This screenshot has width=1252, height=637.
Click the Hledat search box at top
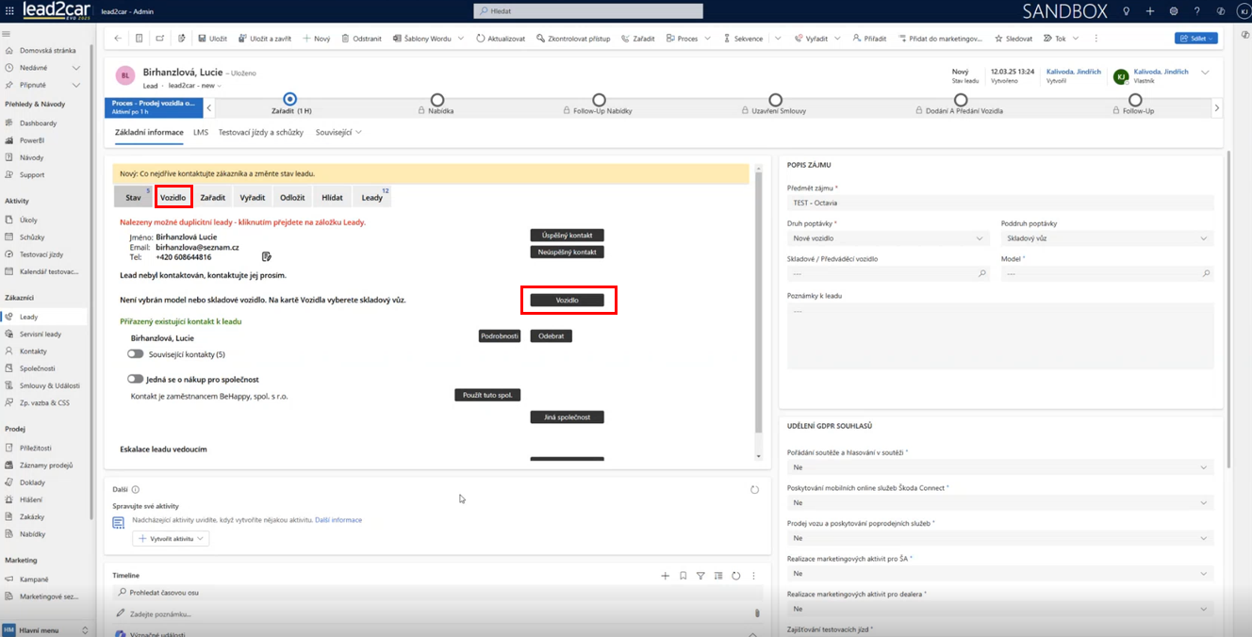point(588,11)
